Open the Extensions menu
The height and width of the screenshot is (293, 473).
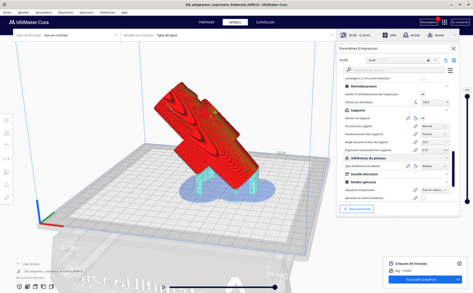click(86, 12)
